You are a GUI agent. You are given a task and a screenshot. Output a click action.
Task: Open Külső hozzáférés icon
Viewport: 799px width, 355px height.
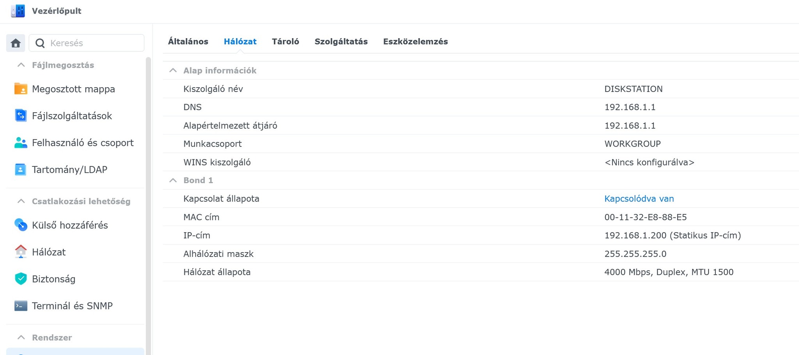click(x=21, y=225)
